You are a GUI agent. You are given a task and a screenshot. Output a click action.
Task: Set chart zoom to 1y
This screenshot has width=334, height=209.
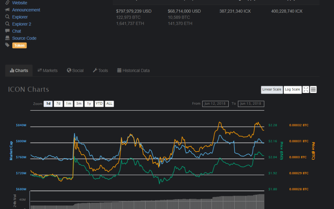click(x=89, y=104)
